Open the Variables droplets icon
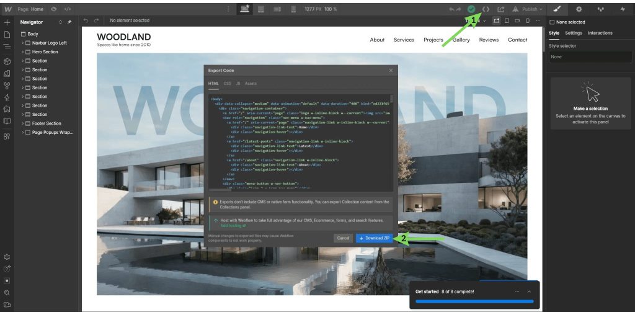The height and width of the screenshot is (312, 635). tap(7, 86)
